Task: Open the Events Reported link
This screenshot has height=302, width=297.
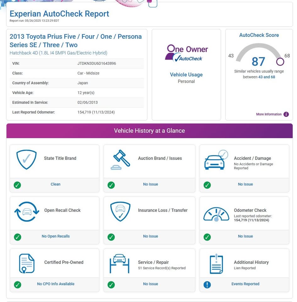Action: click(x=245, y=284)
